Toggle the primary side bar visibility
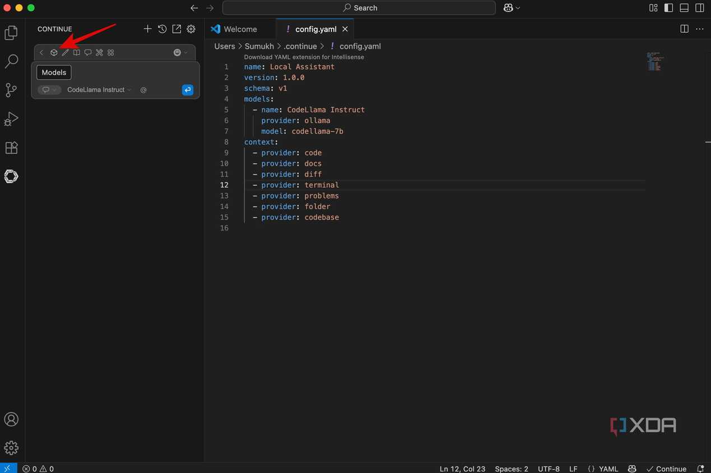The image size is (711, 473). [x=669, y=8]
